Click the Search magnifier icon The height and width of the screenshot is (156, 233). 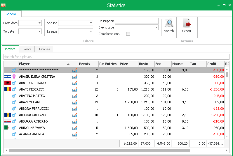point(169,24)
